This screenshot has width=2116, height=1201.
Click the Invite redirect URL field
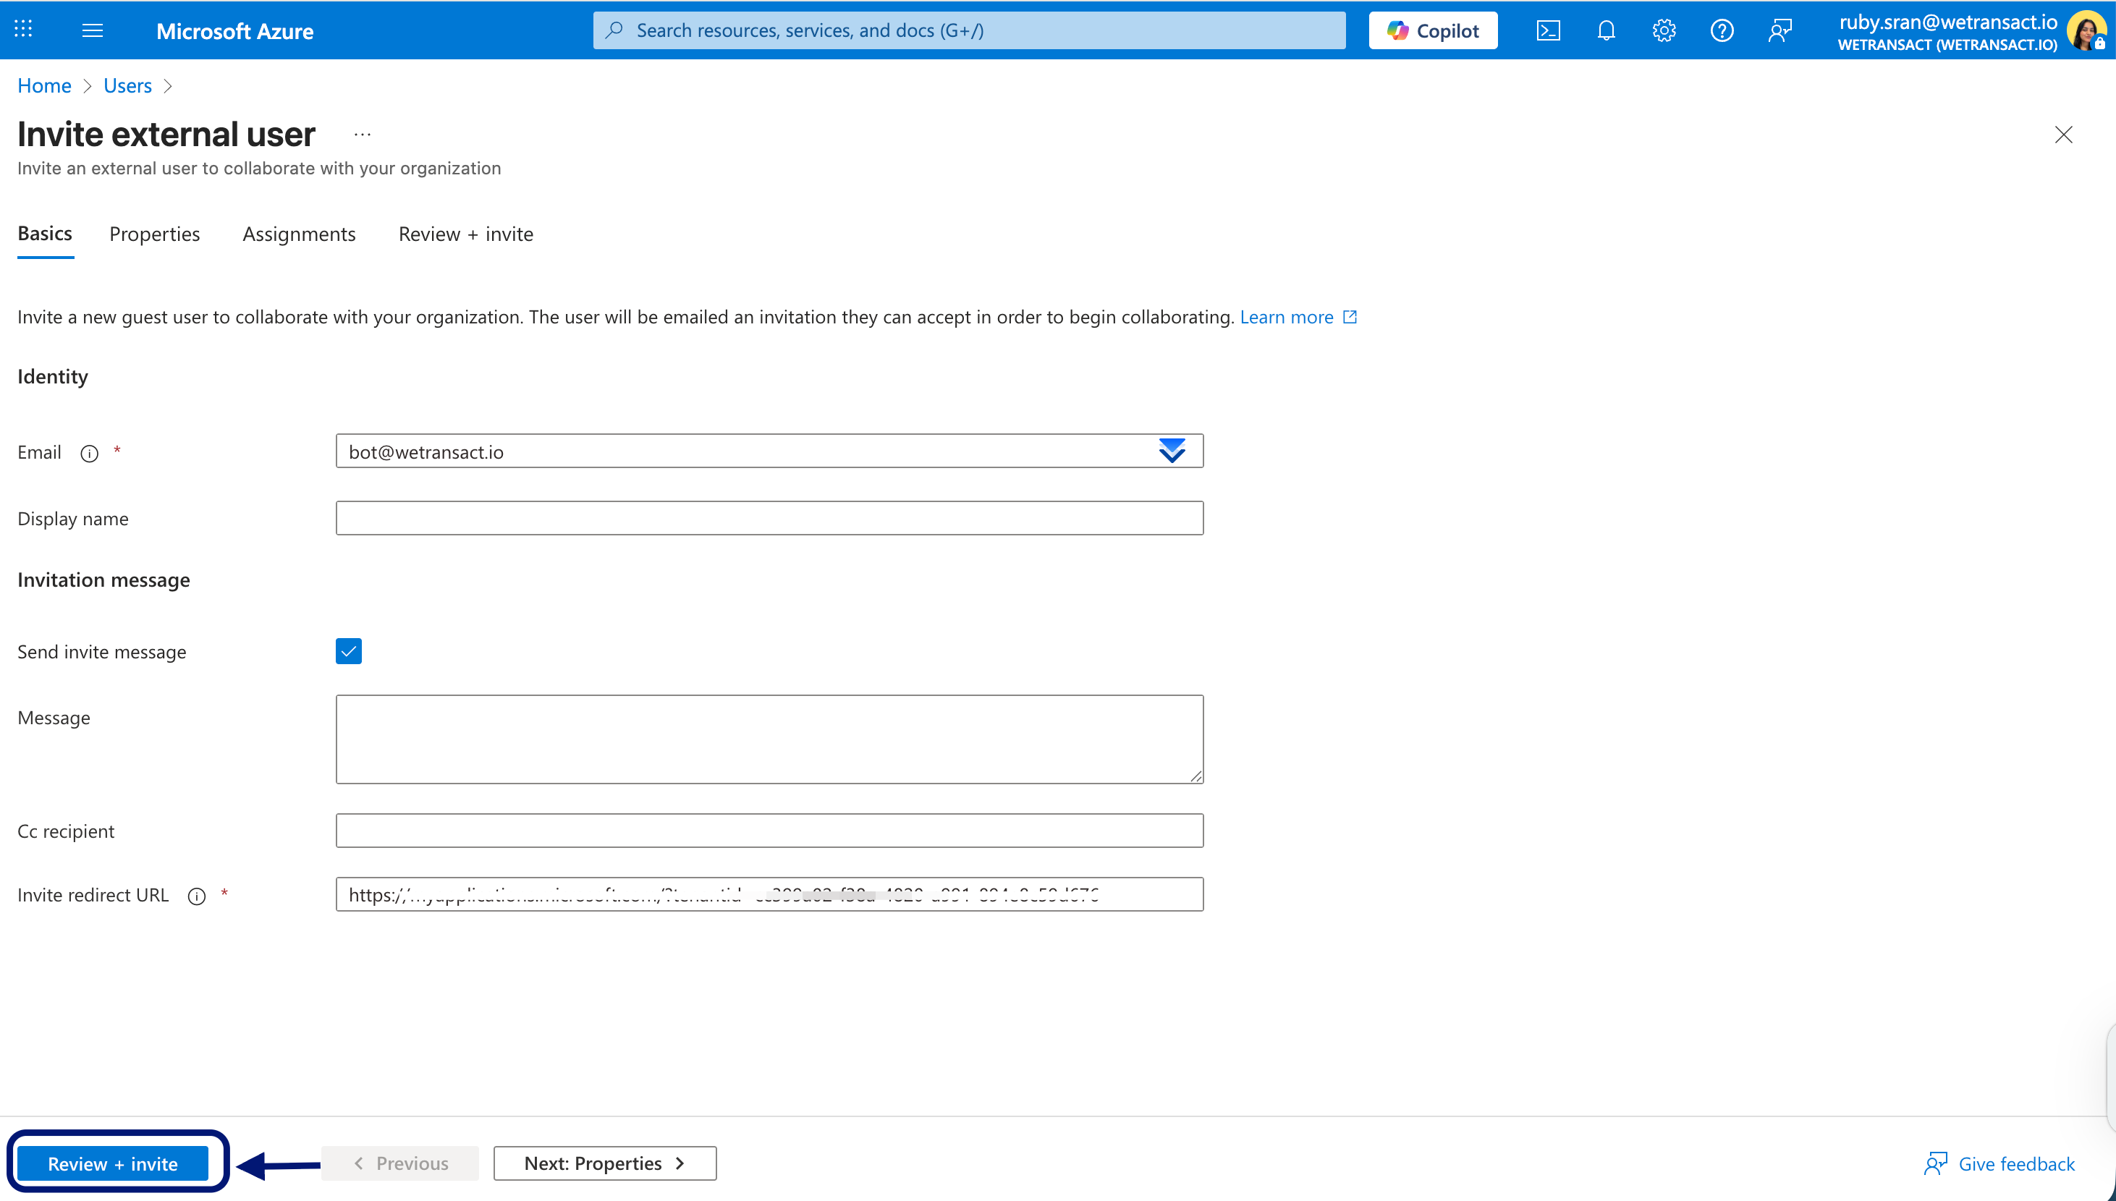coord(769,894)
